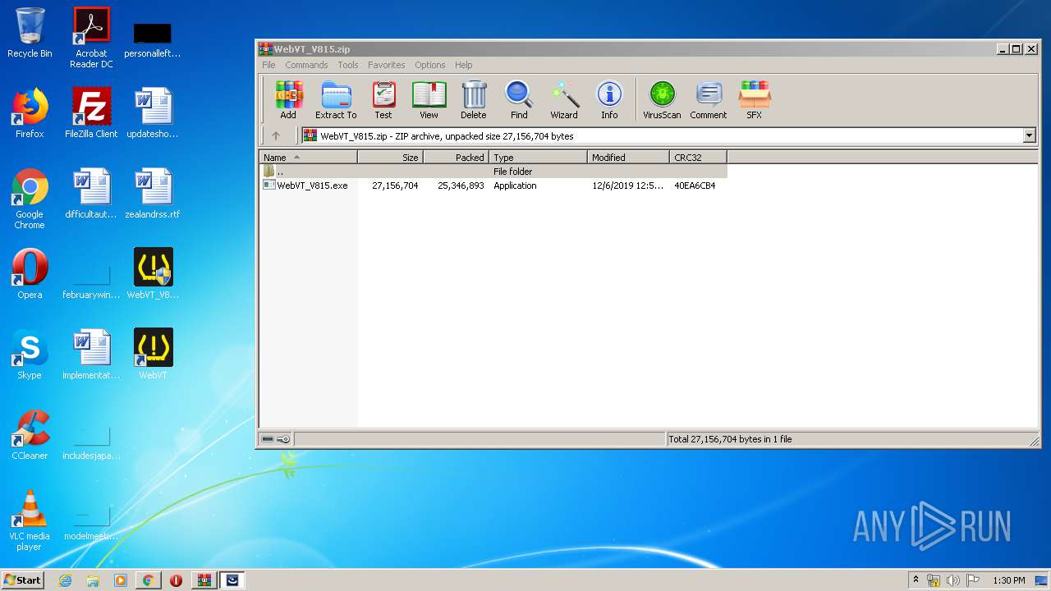Screen dimensions: 1051x591
Task: Select the Google Chrome desktop icon
Action: click(30, 199)
